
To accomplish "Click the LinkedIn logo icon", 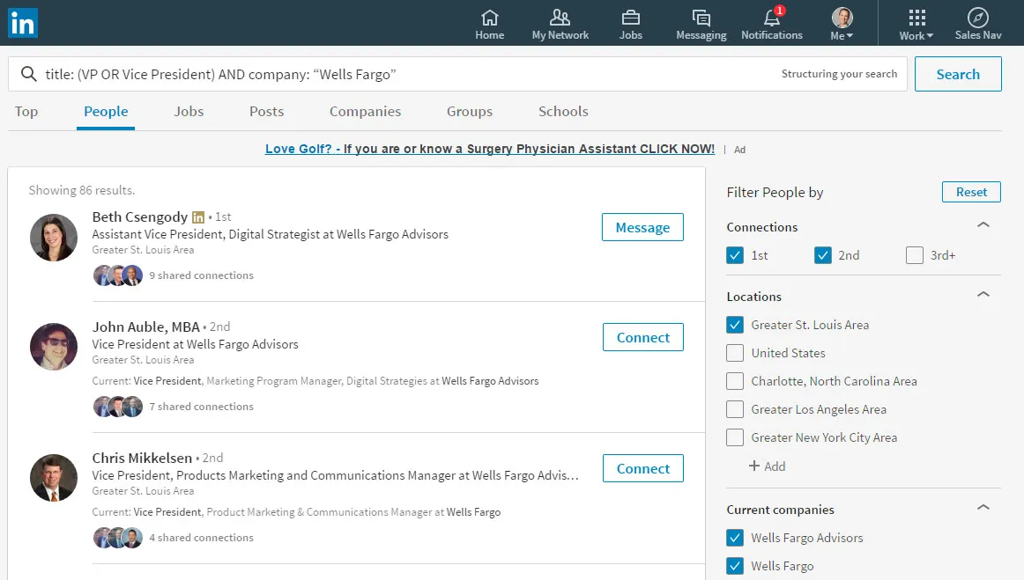I will coord(22,22).
